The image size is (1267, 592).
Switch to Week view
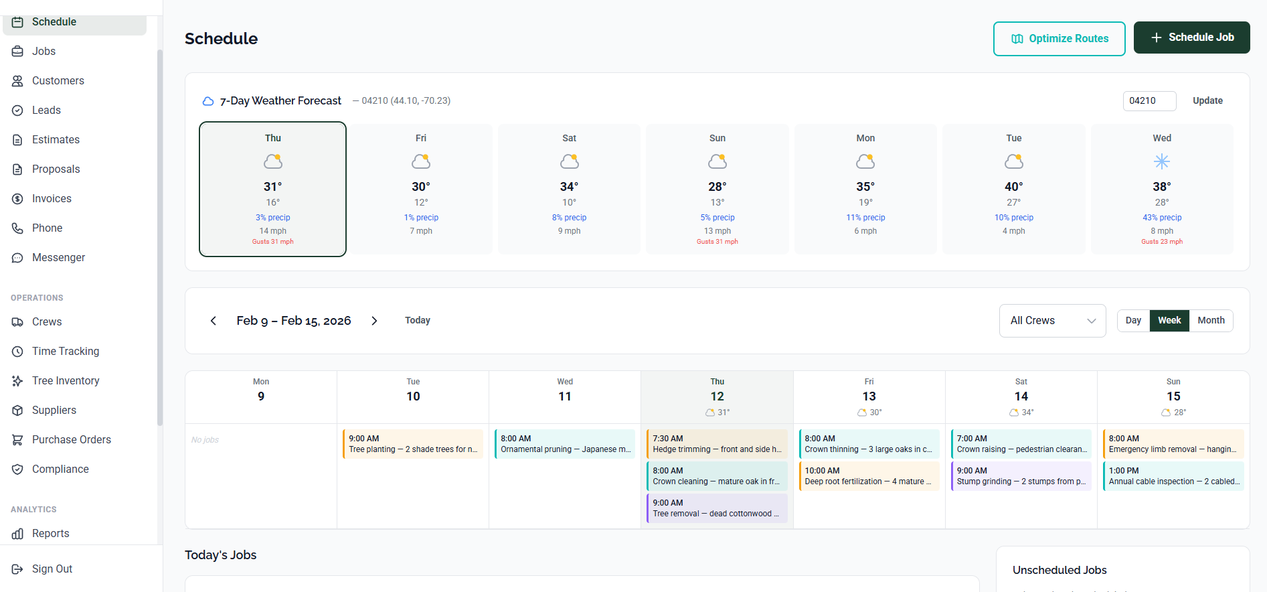(1169, 321)
